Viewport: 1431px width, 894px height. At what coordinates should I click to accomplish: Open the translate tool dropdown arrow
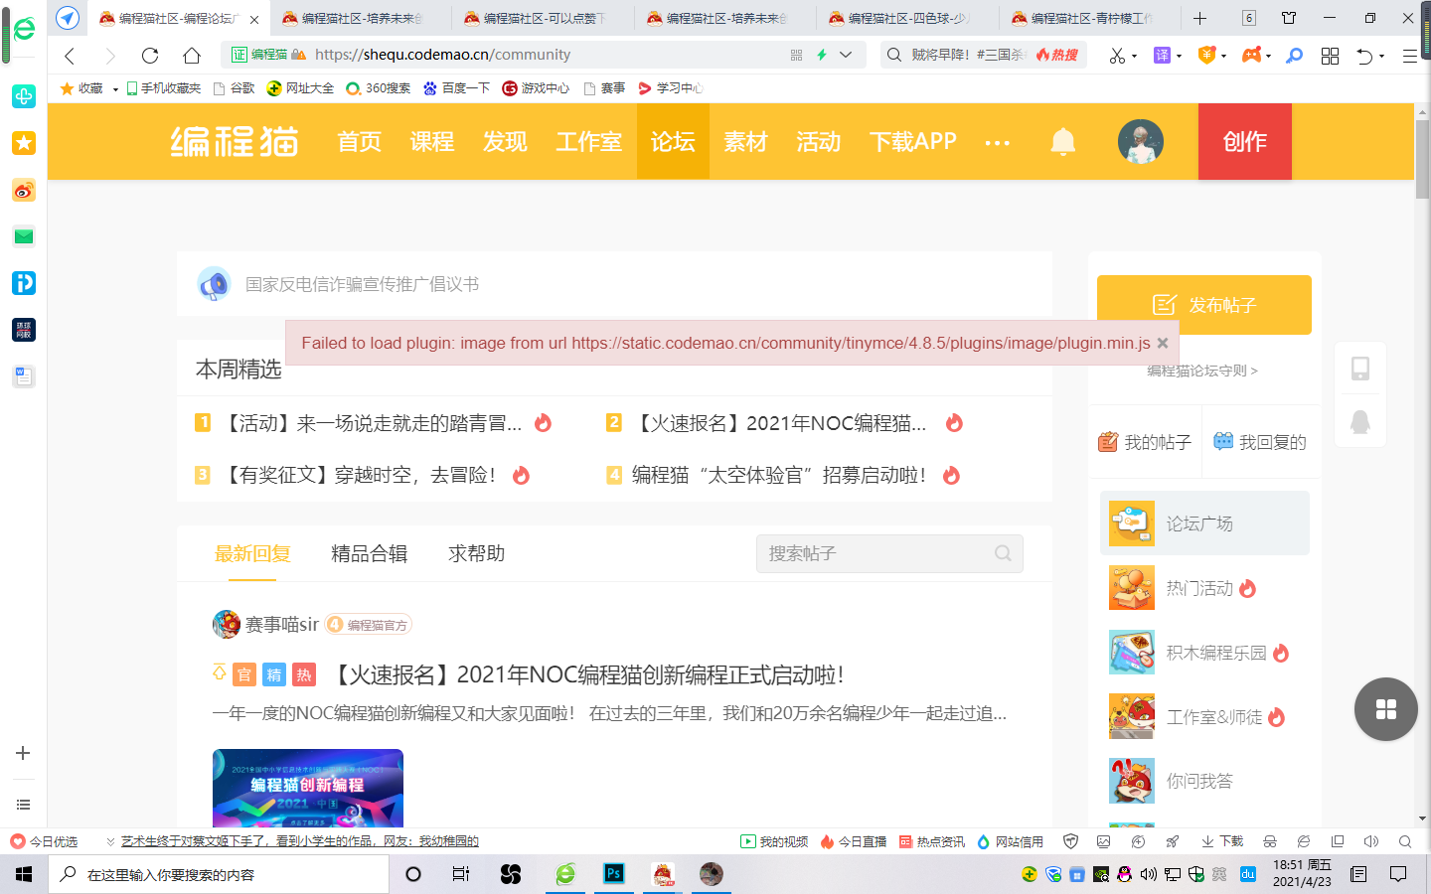(1179, 57)
